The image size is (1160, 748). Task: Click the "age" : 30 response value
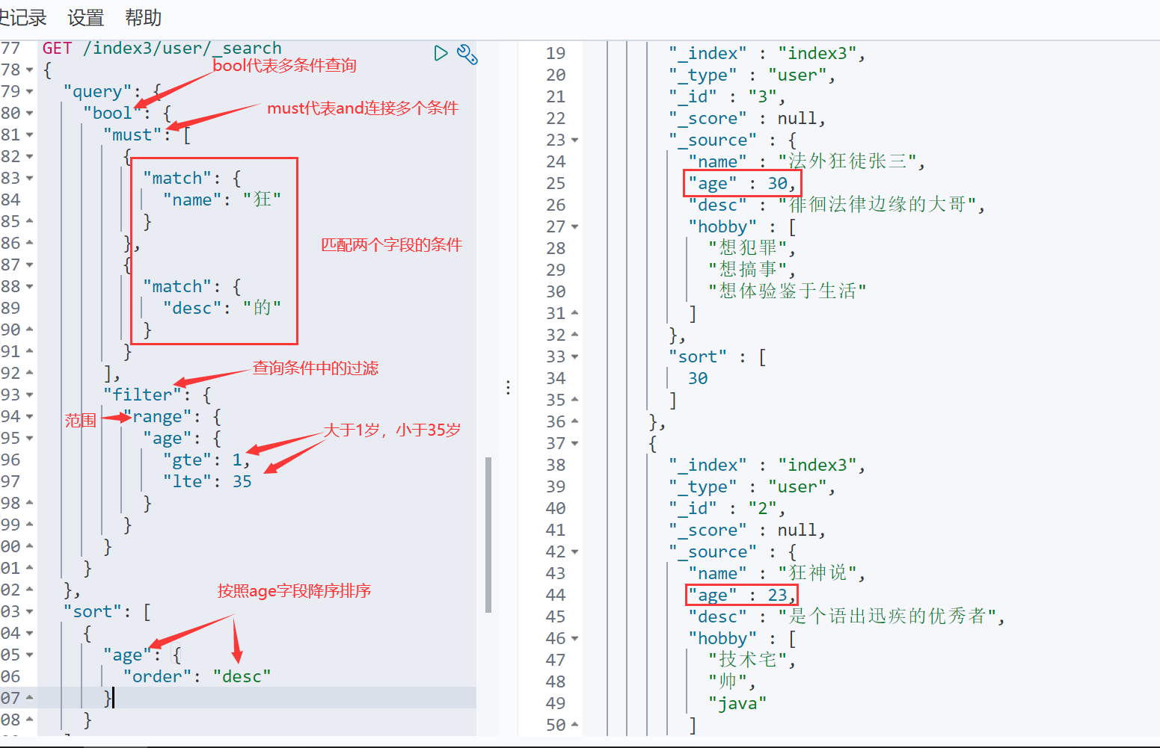(742, 184)
